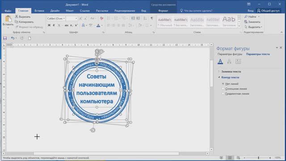The image size is (286, 161).
Task: Click the 'Вход' sign-in link
Action: (x=250, y=11)
